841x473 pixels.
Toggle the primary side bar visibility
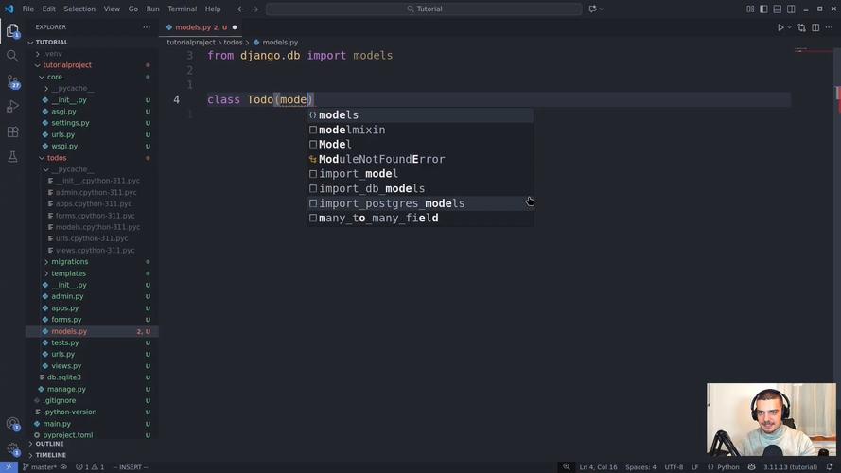click(x=763, y=9)
